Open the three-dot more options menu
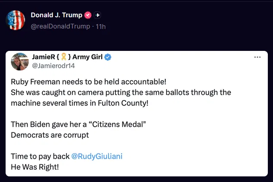Image resolution: width=273 pixels, height=182 pixels. [x=257, y=57]
